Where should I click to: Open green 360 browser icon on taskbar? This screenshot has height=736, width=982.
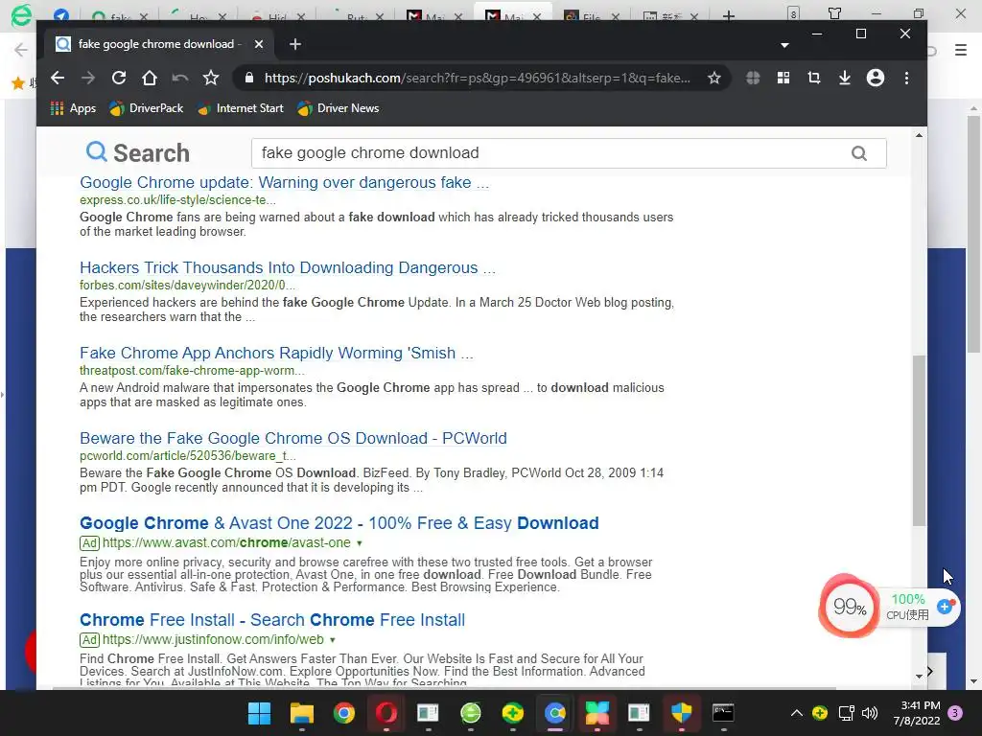[470, 713]
